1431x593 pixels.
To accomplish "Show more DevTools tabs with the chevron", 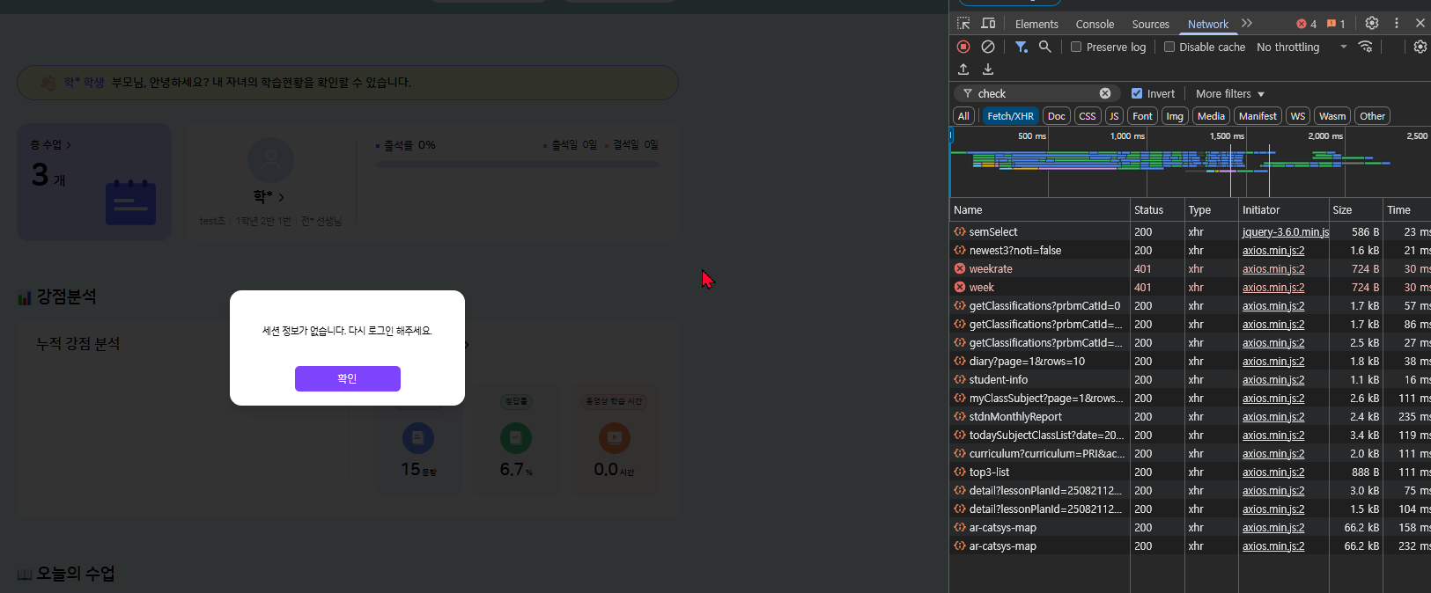I will (1247, 24).
